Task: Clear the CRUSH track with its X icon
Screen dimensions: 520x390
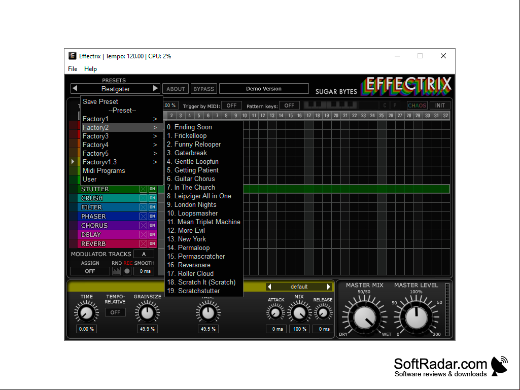Action: click(143, 198)
